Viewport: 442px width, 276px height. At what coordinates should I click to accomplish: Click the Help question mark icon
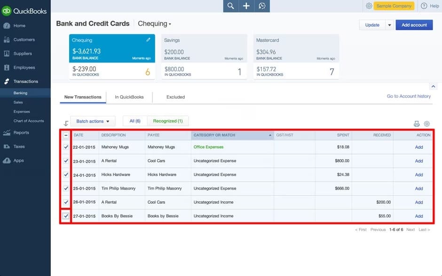pos(424,6)
